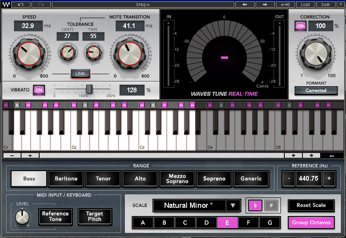Viewport: 346px width, 238px height.
Task: Click the keyboard horizontal scrollbar
Action: coord(162,156)
